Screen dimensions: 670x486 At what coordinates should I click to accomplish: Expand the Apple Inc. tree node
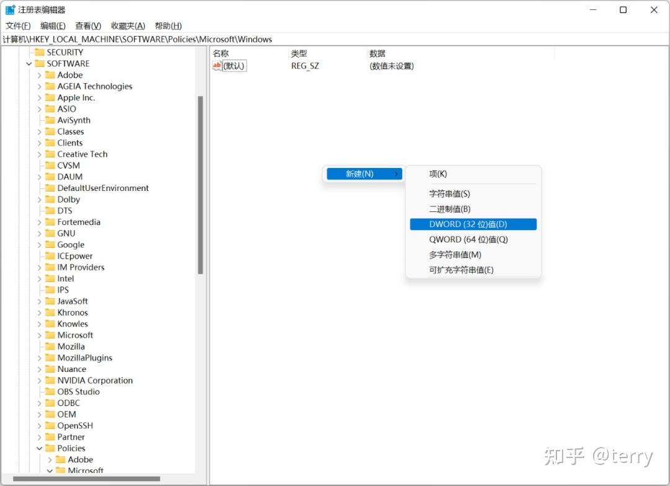coord(40,97)
